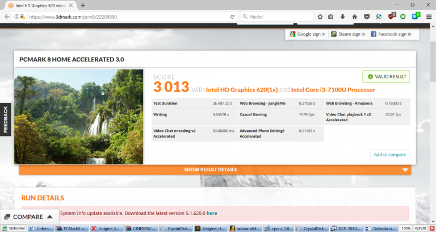
Task: Open the Firefox hamburger menu
Action: tap(428, 17)
